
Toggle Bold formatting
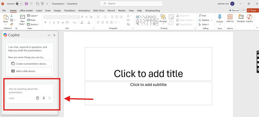45,23
